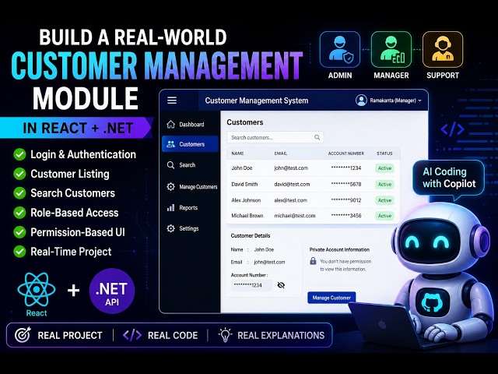Click green check beside Customer Listing

[19, 174]
